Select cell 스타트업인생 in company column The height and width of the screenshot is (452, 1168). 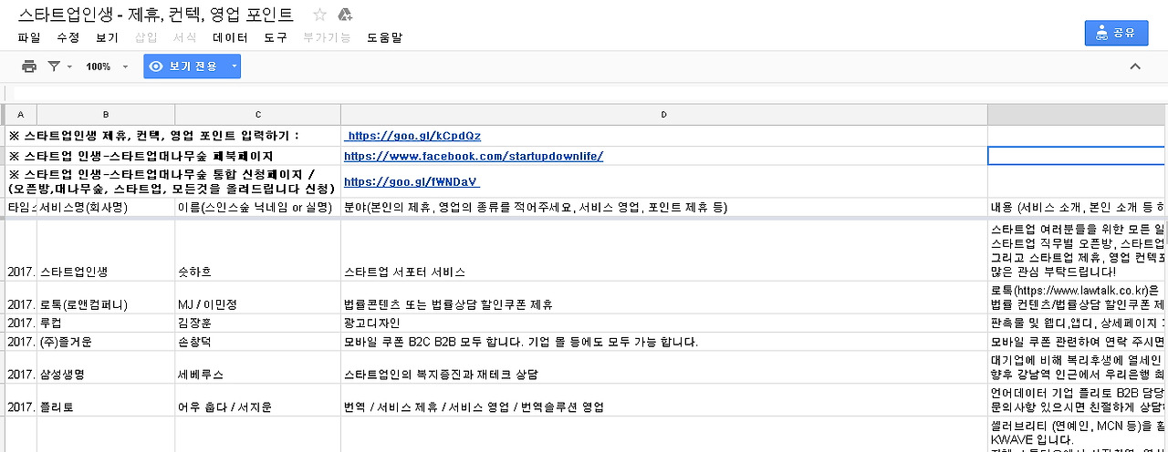[x=106, y=251]
